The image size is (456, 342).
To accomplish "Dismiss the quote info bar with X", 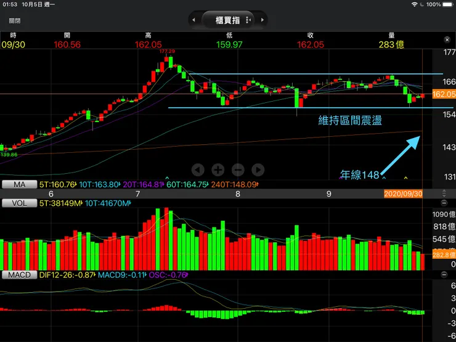I will click(447, 40).
